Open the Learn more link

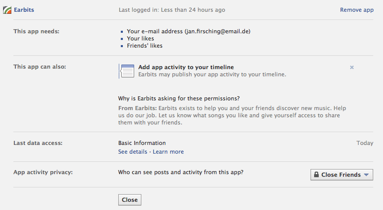168,152
